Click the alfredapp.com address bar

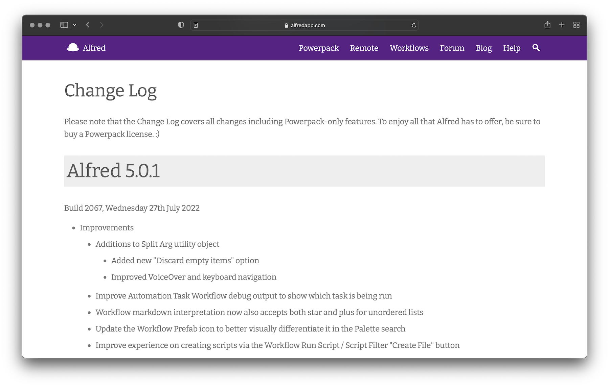(x=304, y=25)
